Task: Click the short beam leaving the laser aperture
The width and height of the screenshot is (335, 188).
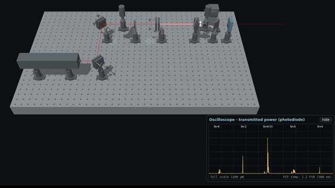Action: (86, 61)
